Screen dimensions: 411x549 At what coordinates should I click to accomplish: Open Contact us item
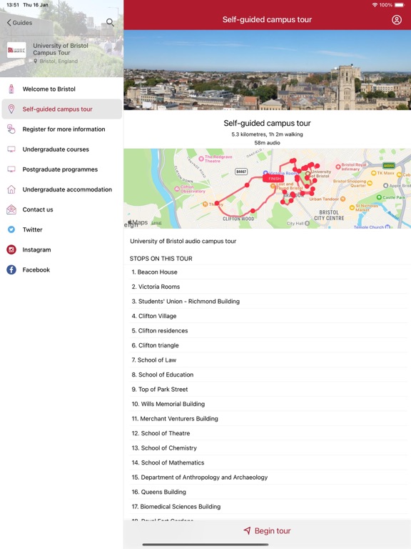pos(62,209)
